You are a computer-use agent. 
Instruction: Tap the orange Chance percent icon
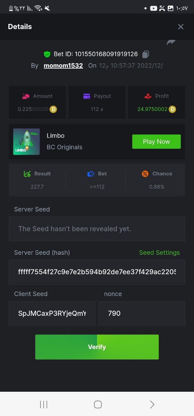(x=145, y=174)
